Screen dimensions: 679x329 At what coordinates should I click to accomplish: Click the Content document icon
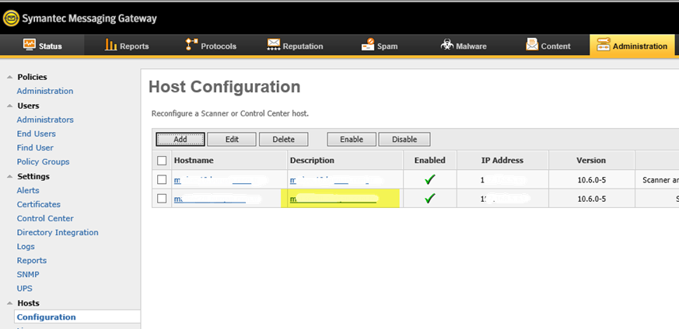(532, 44)
